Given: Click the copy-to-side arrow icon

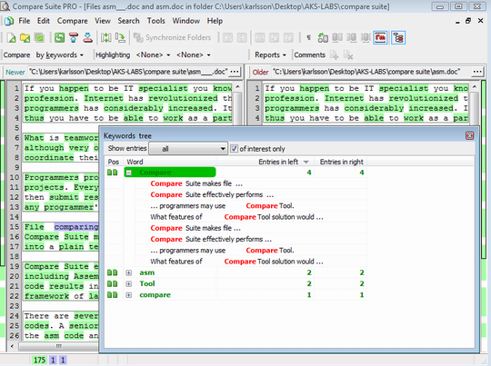Looking at the screenshot, I should [120, 37].
